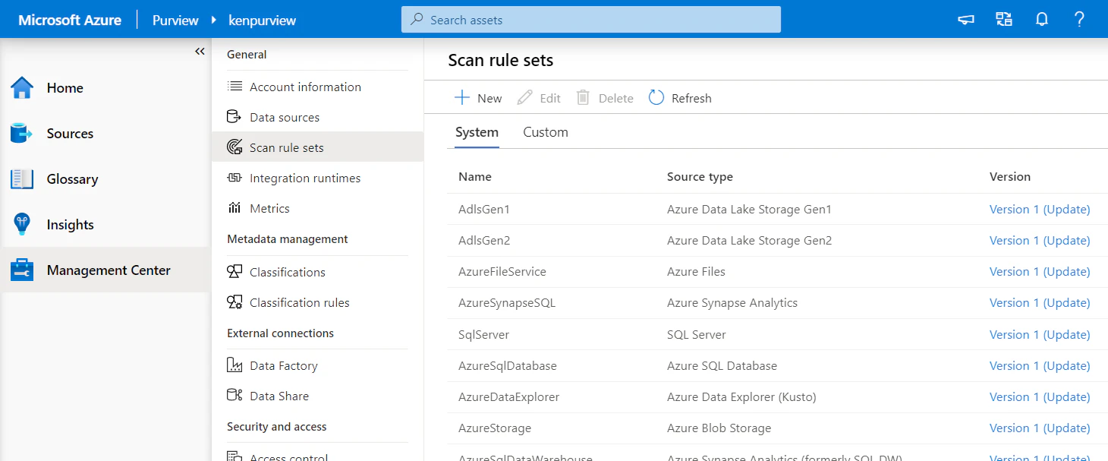
Task: Select the SqlServer row name
Action: 483,334
